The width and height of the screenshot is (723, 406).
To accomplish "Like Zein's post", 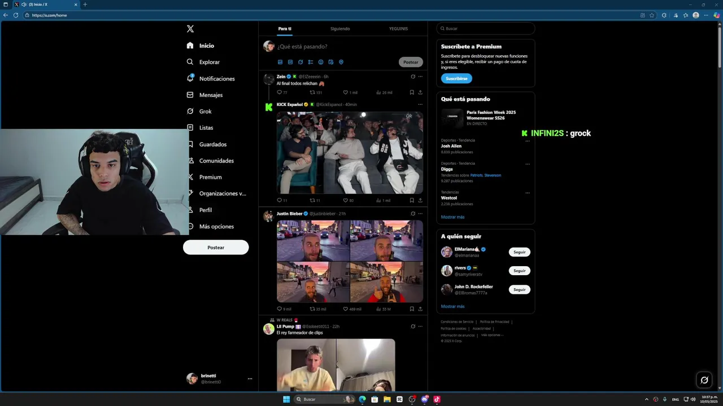I will click(x=350, y=92).
